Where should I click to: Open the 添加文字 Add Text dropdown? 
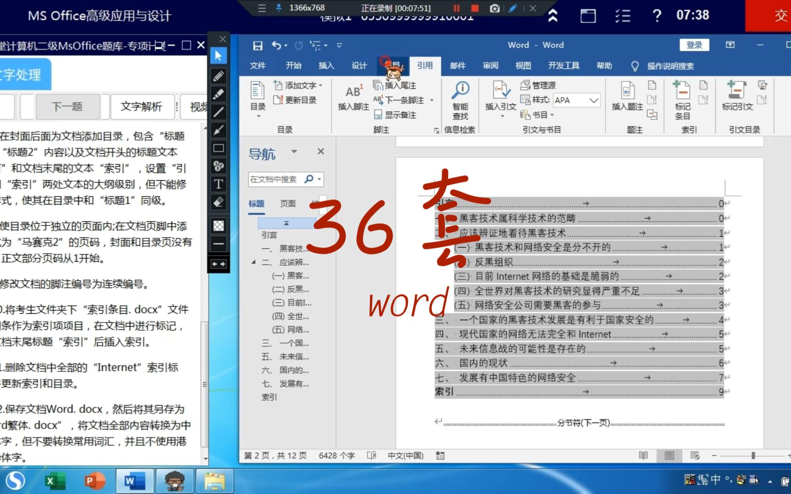pyautogui.click(x=298, y=85)
